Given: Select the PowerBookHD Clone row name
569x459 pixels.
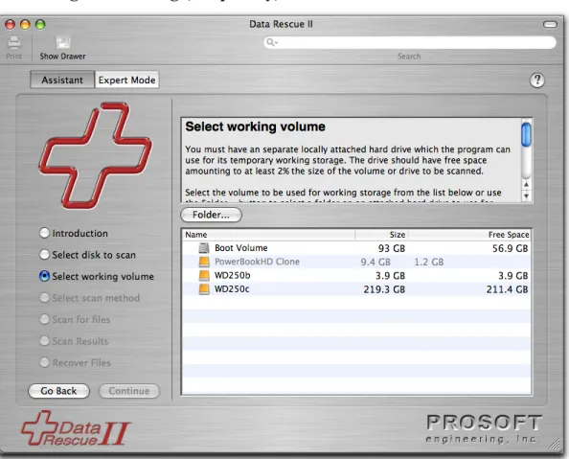Looking at the screenshot, I should (257, 262).
